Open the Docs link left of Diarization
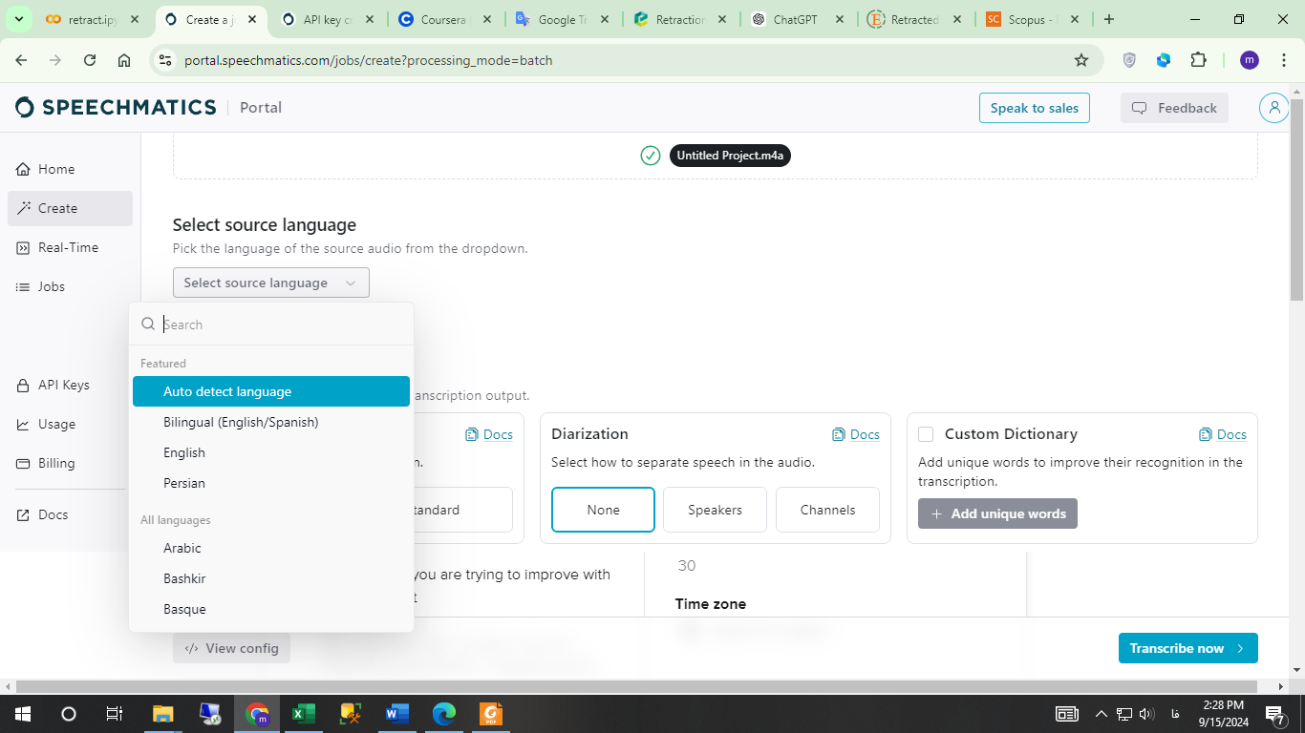The height and width of the screenshot is (733, 1305). 489,434
